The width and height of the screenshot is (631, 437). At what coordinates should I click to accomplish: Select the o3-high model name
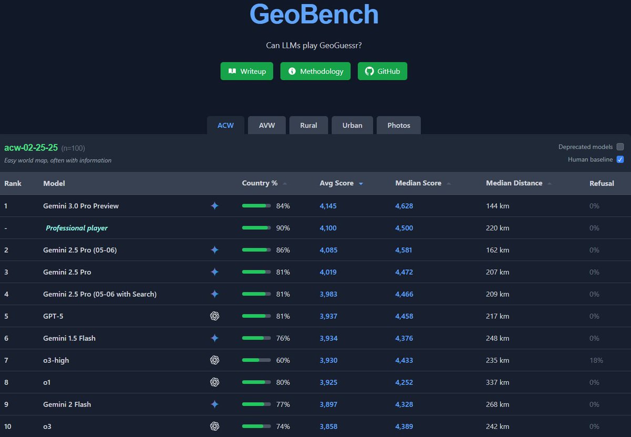(56, 360)
